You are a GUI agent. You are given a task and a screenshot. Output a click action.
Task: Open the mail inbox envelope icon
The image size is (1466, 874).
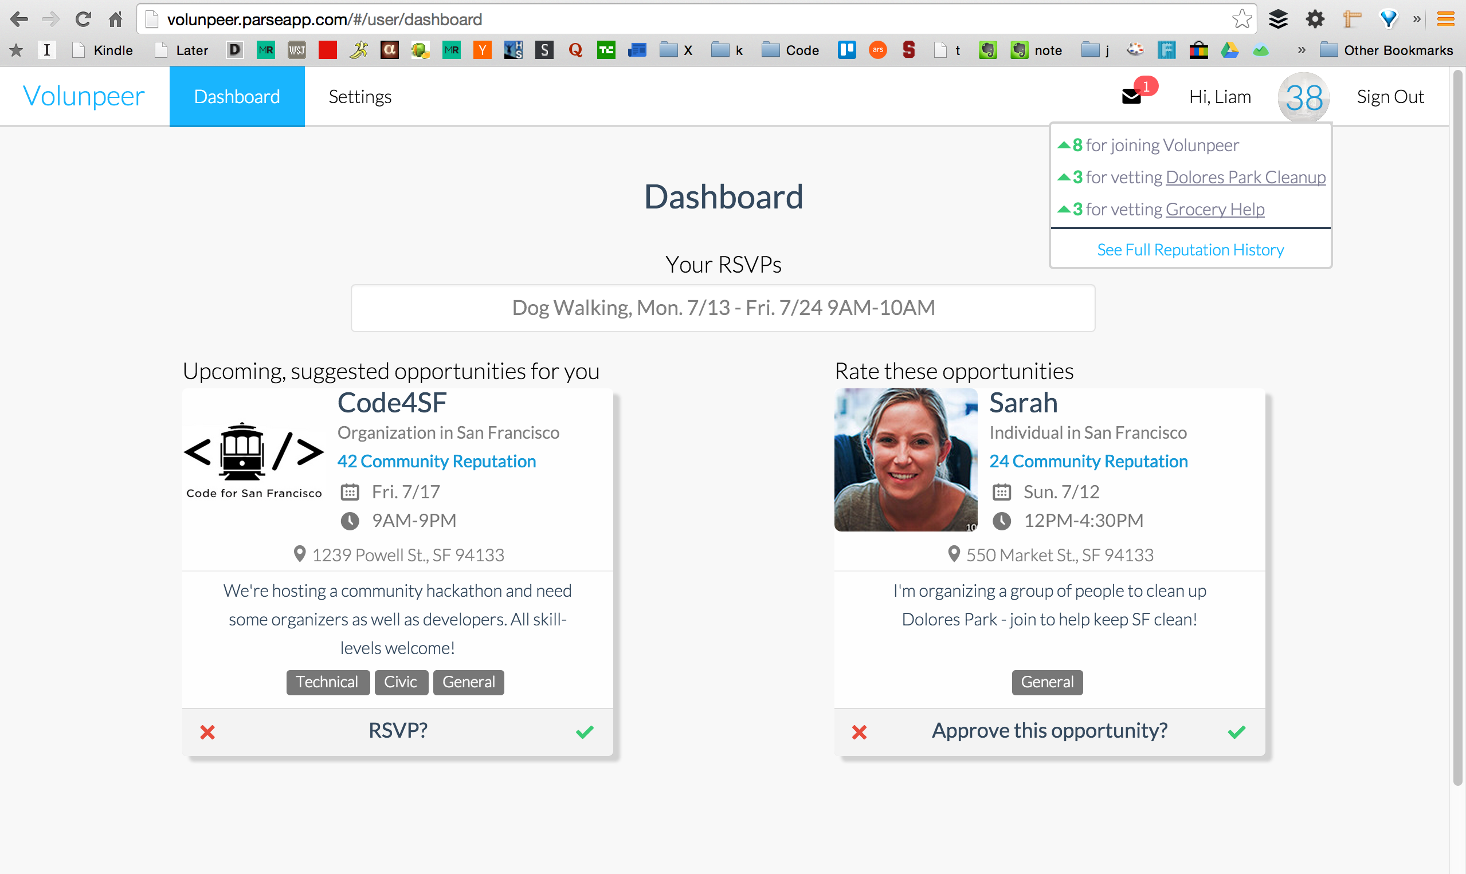click(x=1131, y=96)
